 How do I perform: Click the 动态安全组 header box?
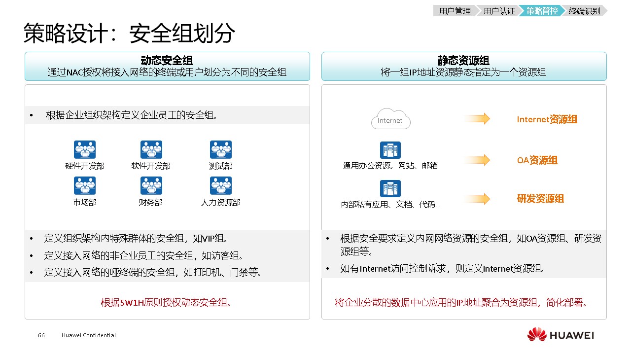tap(167, 66)
